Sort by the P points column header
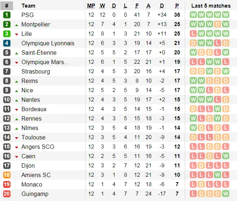This screenshot has width=237, height=201. coord(177,6)
